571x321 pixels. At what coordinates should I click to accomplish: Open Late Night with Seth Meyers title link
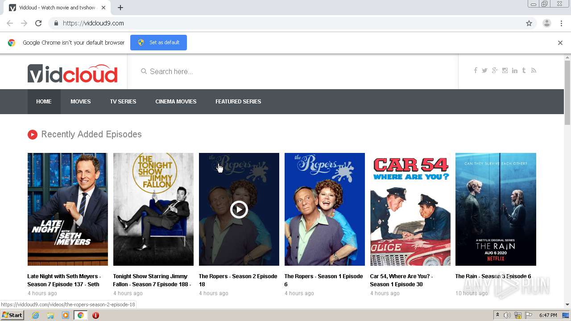[64, 280]
